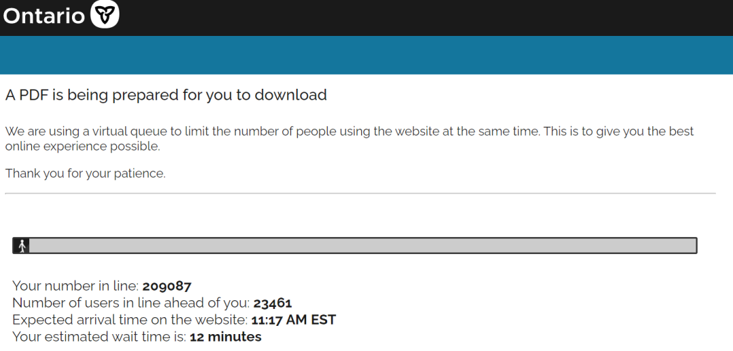Click expected arrival time 11:17 AM EST

click(x=294, y=320)
